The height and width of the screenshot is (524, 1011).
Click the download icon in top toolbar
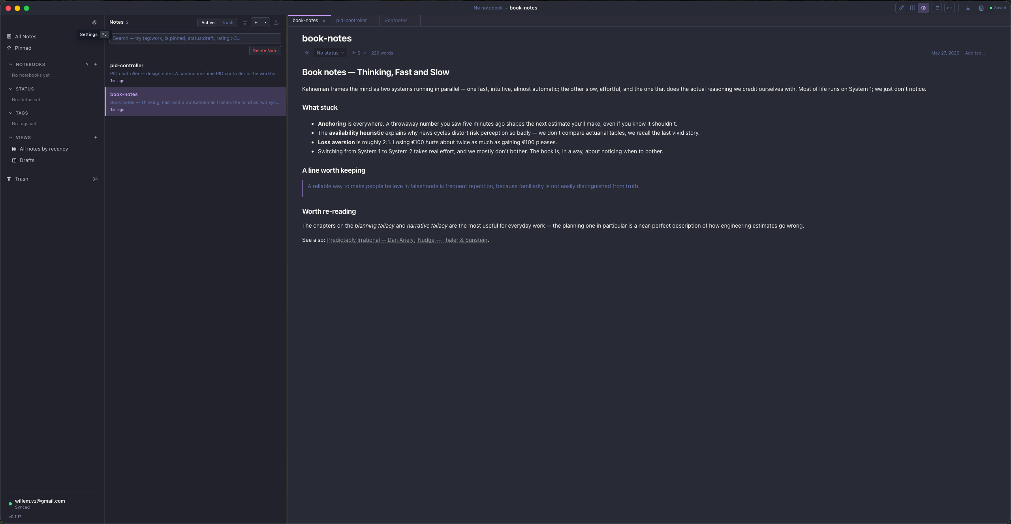(968, 8)
